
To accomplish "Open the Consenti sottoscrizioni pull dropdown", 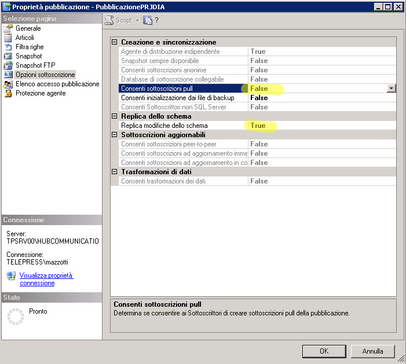I will click(x=392, y=89).
